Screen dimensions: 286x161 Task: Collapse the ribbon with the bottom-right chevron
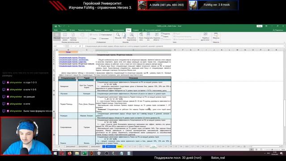coord(284,42)
